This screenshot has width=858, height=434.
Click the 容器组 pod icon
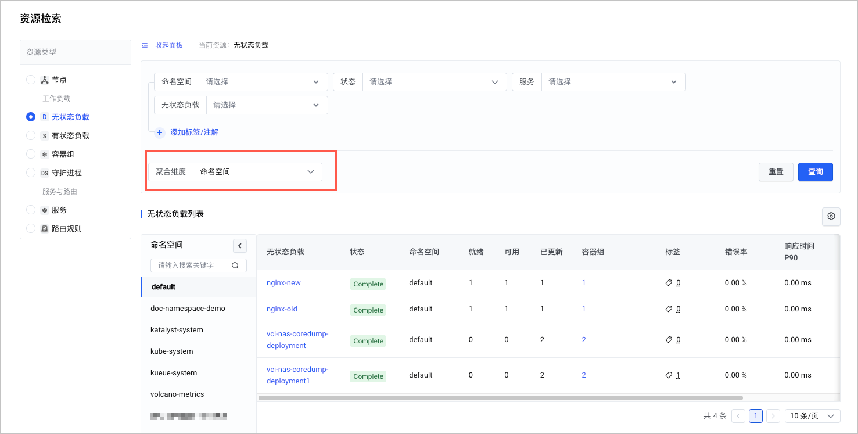pyautogui.click(x=45, y=155)
